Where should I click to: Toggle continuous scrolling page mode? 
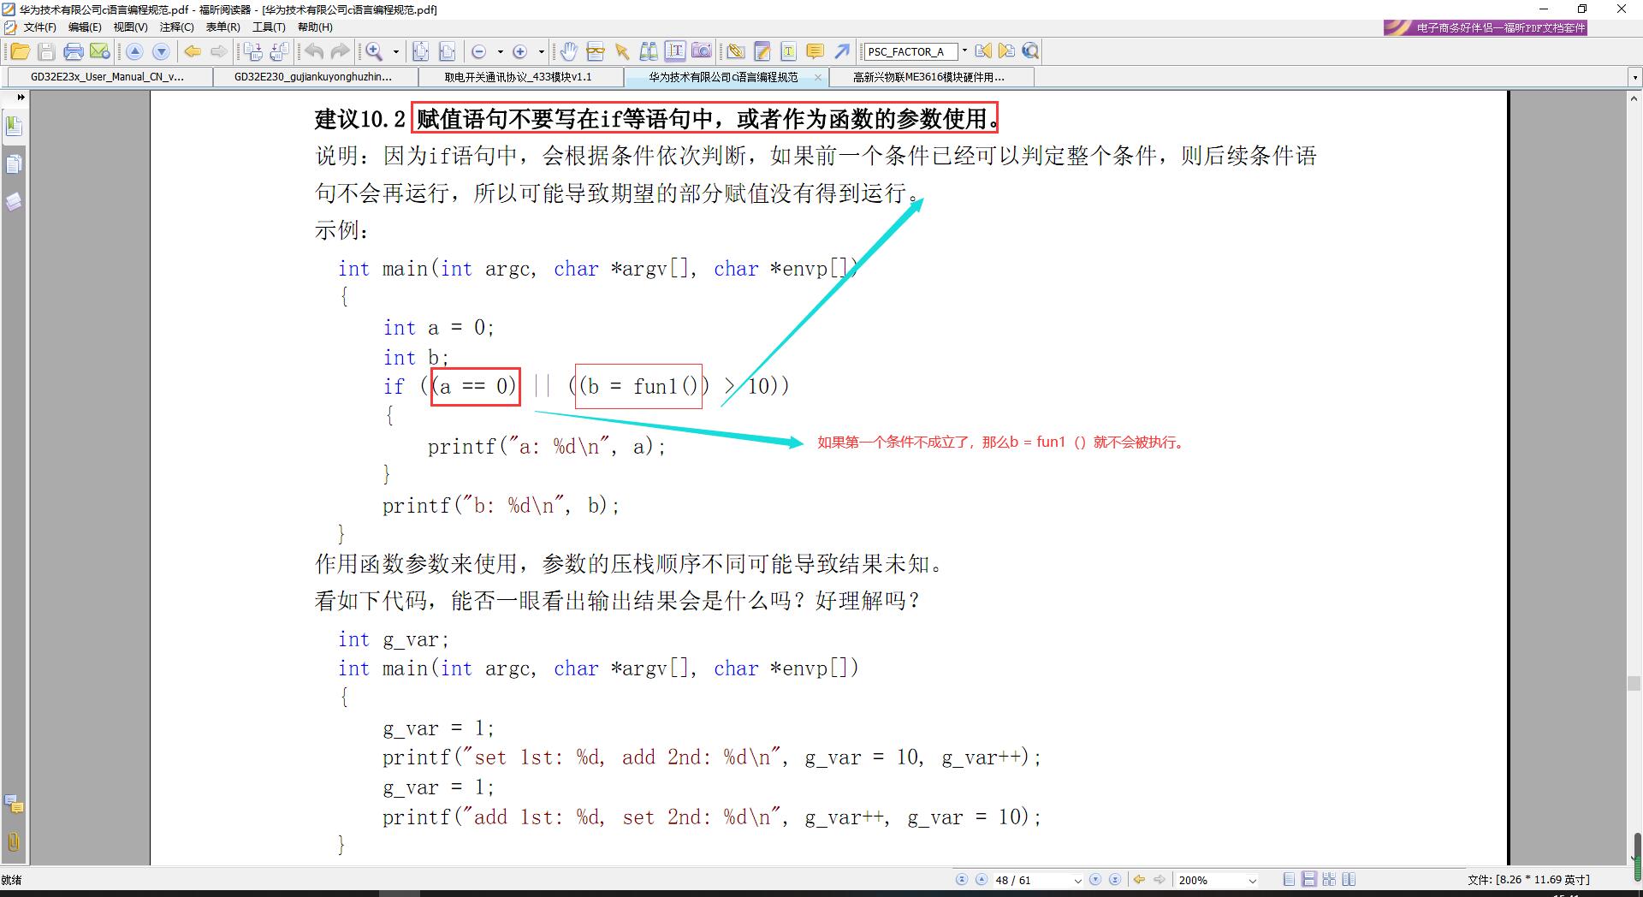coord(1308,879)
